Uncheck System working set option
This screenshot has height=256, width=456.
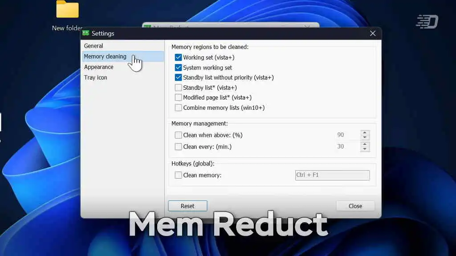coord(178,68)
